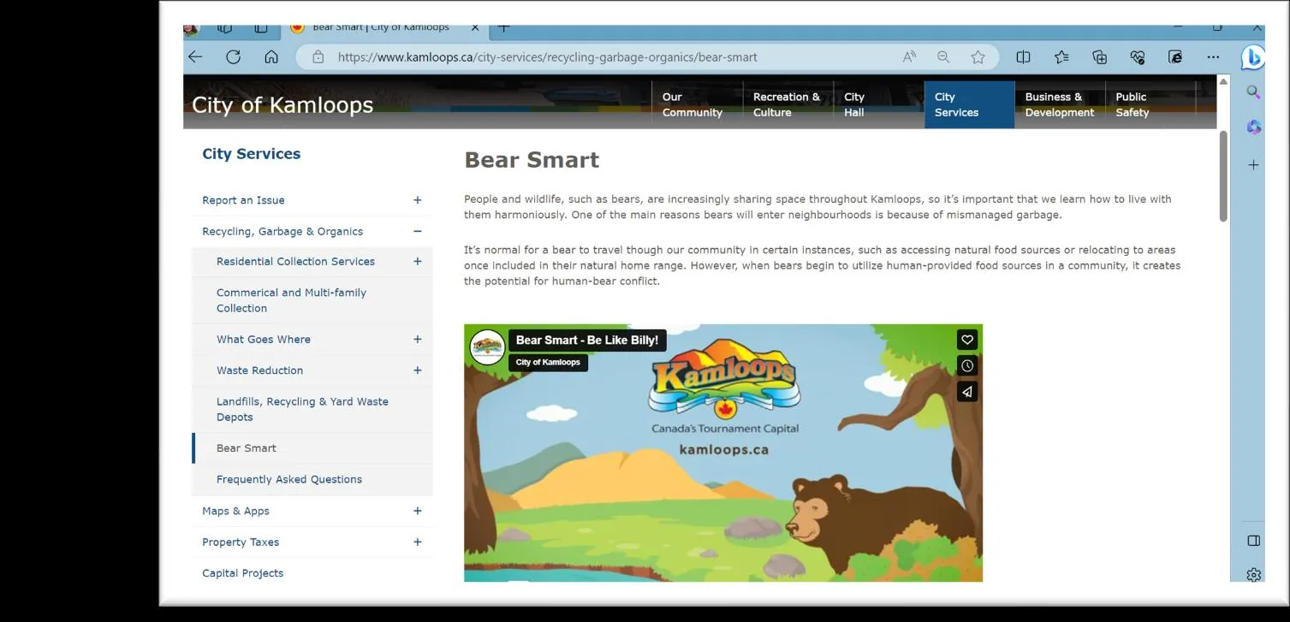Expand Maps & Apps section

coord(417,511)
